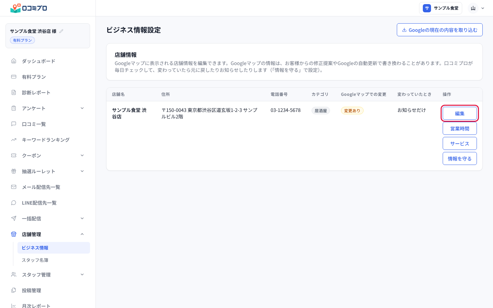The image size is (493, 308).
Task: Click the 営業時間 button
Action: [460, 129]
